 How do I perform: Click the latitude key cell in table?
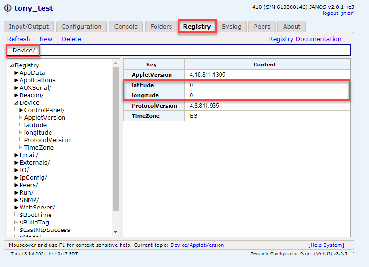click(154, 85)
